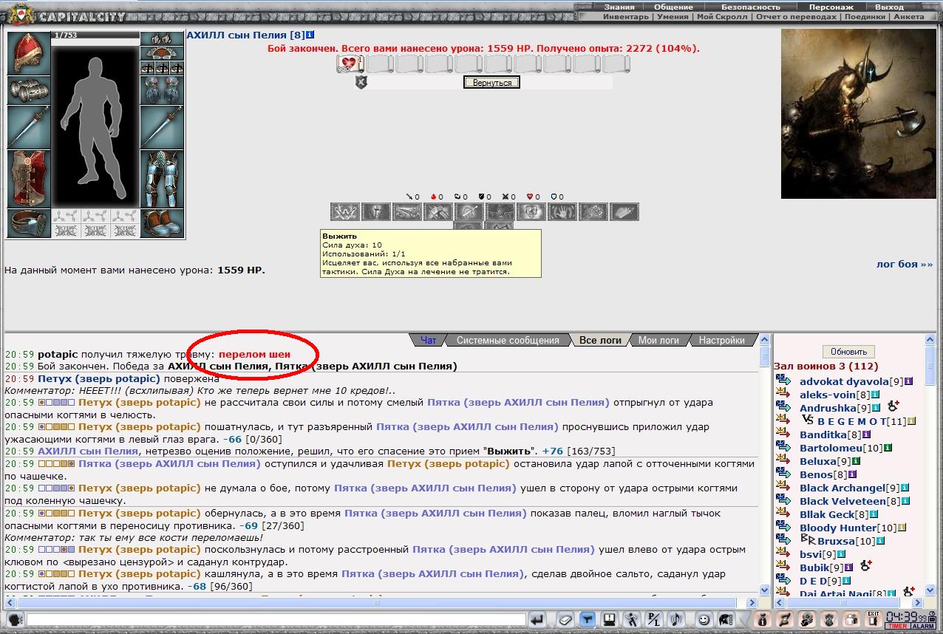Screen dimensions: 943x634
Task: Select the first combat technique icon
Action: tap(344, 212)
